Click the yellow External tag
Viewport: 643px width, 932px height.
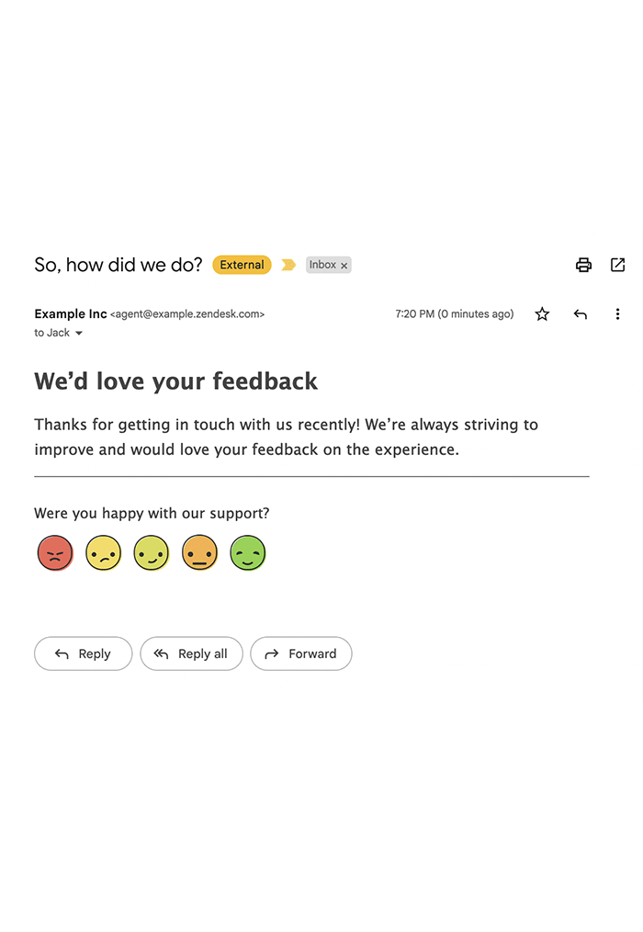pyautogui.click(x=242, y=265)
